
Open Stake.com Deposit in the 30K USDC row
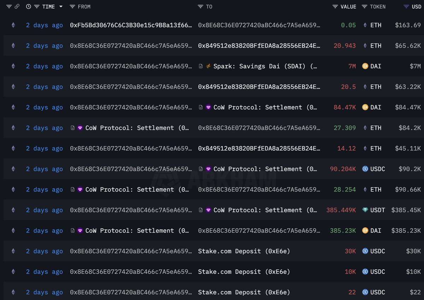click(244, 251)
